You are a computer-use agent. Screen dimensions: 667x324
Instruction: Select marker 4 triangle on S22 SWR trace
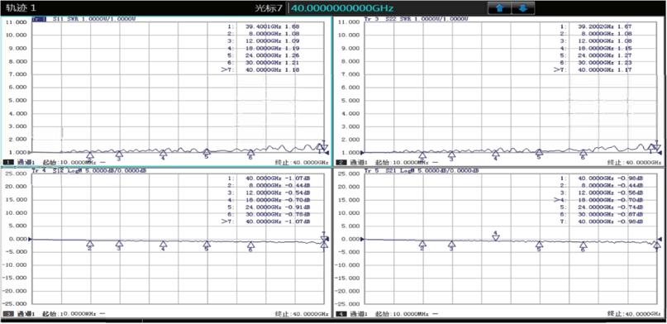click(495, 154)
